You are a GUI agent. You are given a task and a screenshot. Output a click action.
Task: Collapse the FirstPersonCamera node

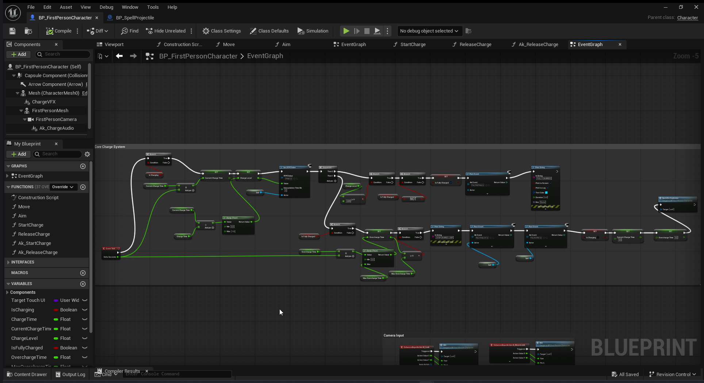[25, 119]
